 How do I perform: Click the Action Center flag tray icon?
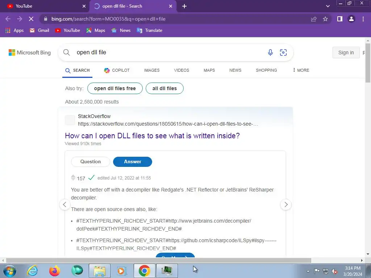coord(317,271)
